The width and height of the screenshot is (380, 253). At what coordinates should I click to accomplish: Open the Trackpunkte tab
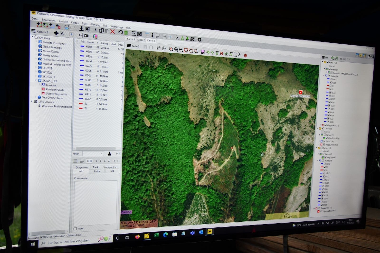pos(110,167)
